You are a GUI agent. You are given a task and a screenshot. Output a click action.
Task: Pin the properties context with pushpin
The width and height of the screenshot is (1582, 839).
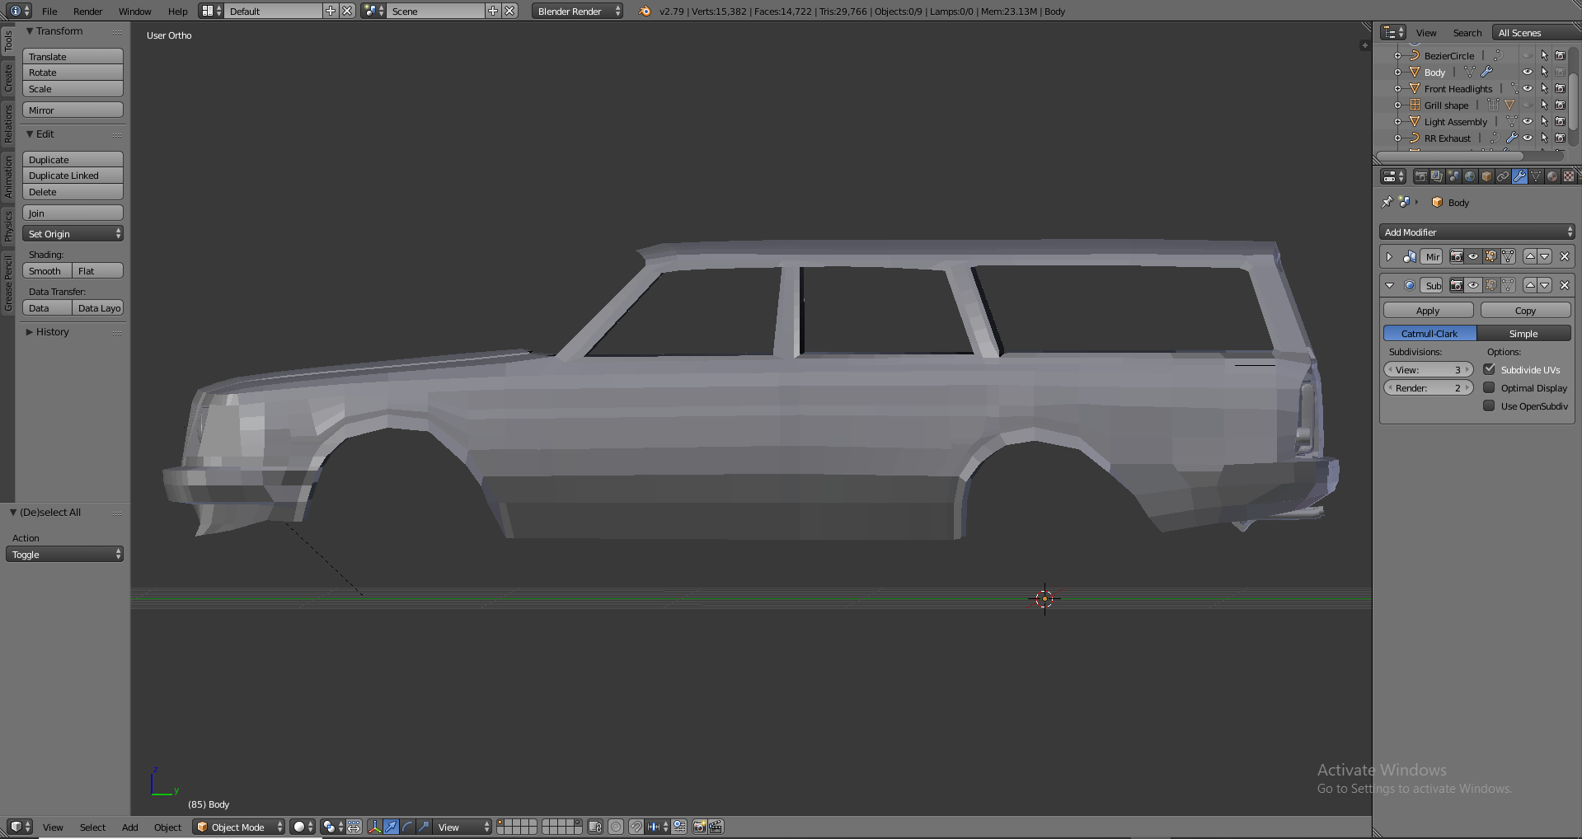tap(1387, 202)
